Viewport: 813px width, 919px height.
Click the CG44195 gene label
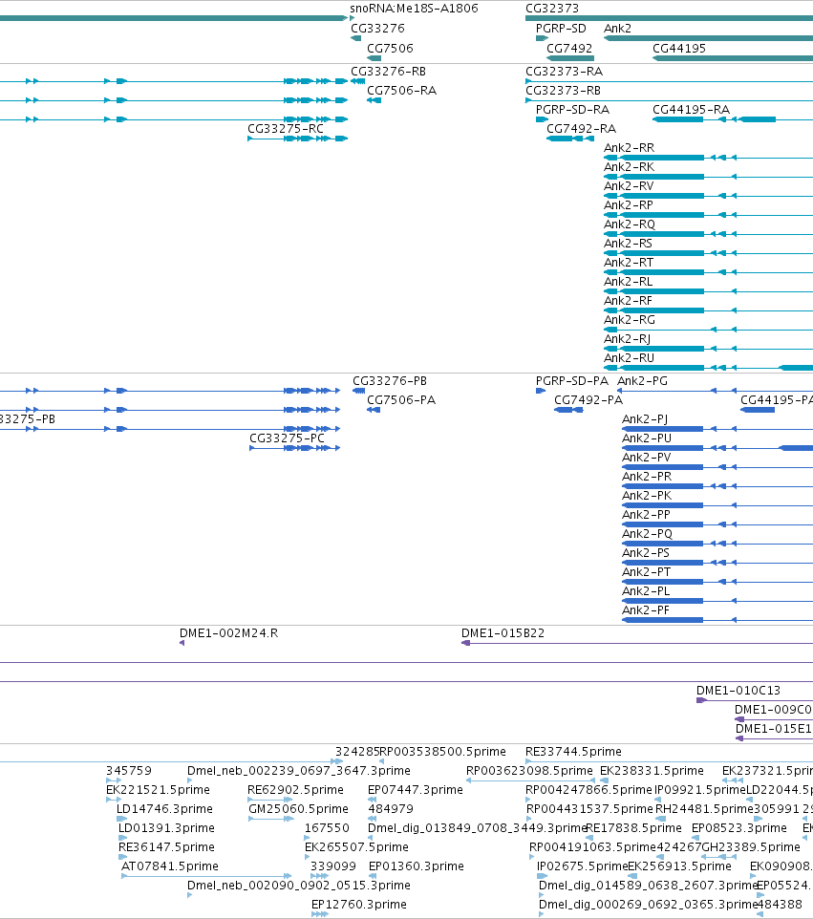[679, 48]
